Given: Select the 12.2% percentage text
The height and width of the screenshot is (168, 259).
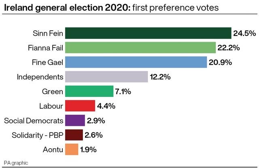Looking at the screenshot, I should (x=160, y=77).
